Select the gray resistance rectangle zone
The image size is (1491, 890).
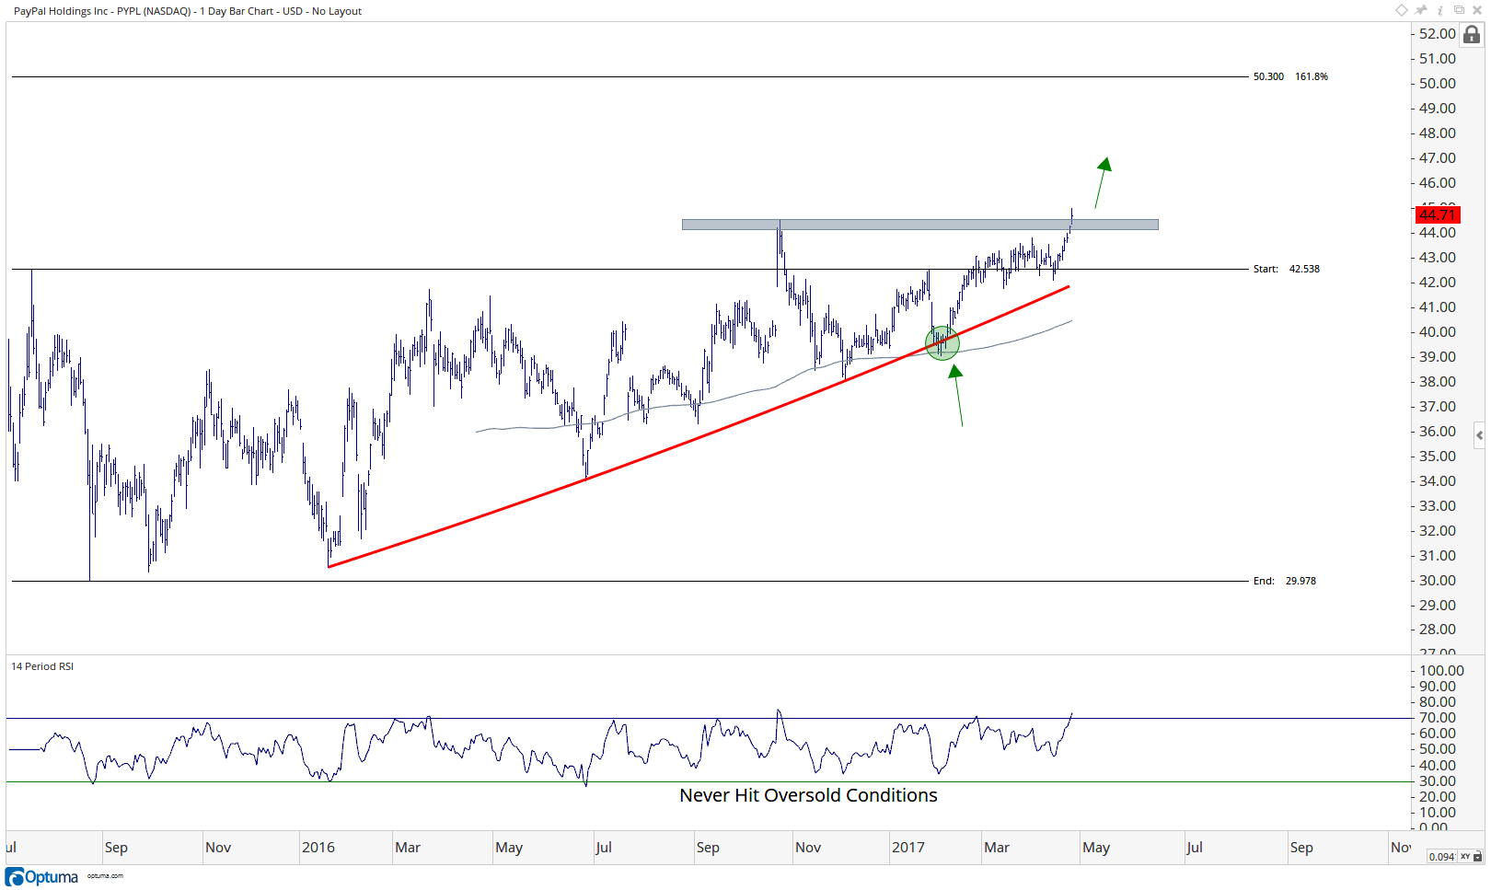919,225
